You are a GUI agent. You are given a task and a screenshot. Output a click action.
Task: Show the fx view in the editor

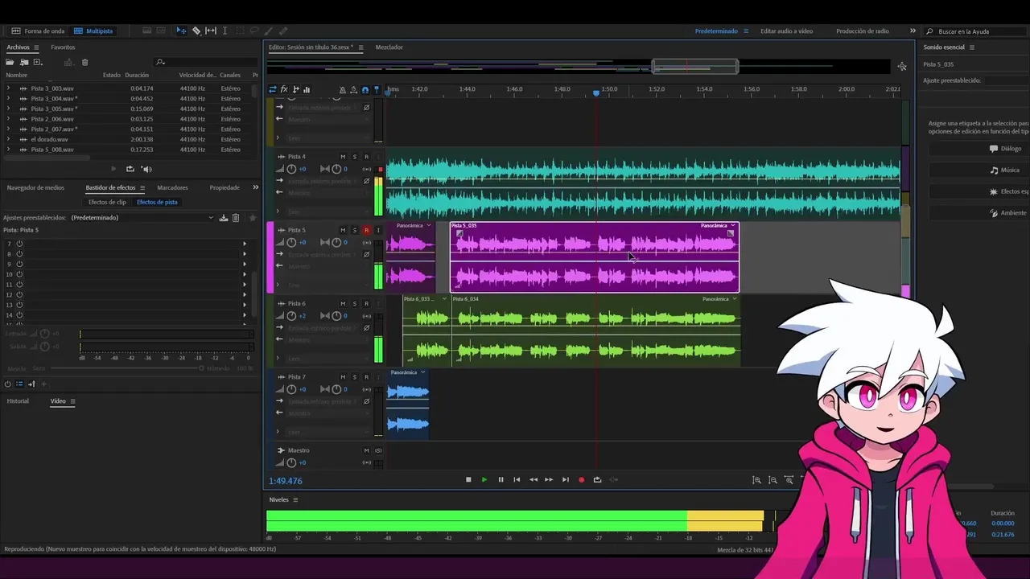coord(284,89)
